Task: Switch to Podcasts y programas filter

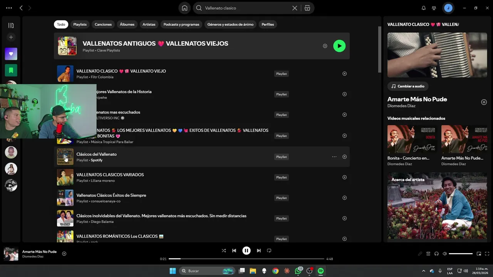Action: coord(181,24)
